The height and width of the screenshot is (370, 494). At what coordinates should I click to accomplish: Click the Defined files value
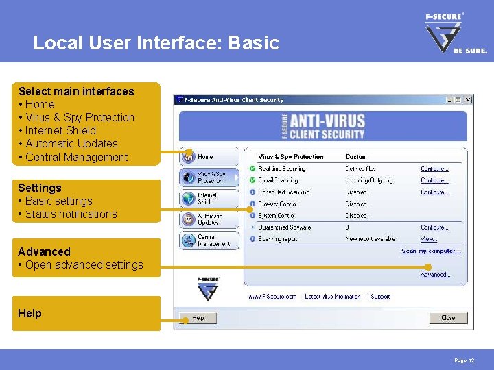(x=360, y=169)
